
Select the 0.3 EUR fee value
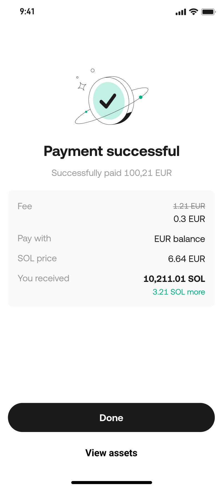[x=189, y=219]
